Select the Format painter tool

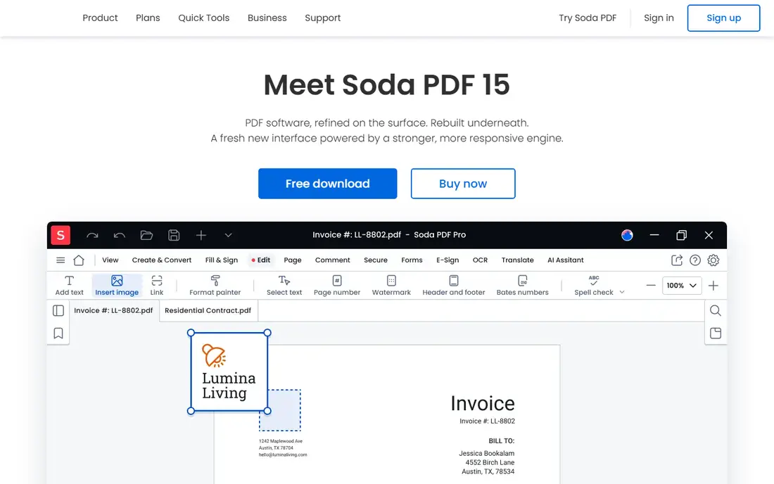[215, 286]
